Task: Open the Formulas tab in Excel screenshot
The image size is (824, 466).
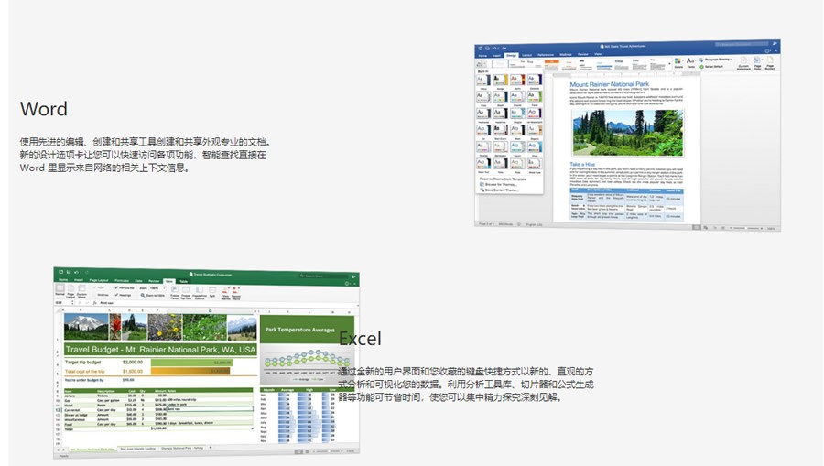Action: tap(122, 280)
